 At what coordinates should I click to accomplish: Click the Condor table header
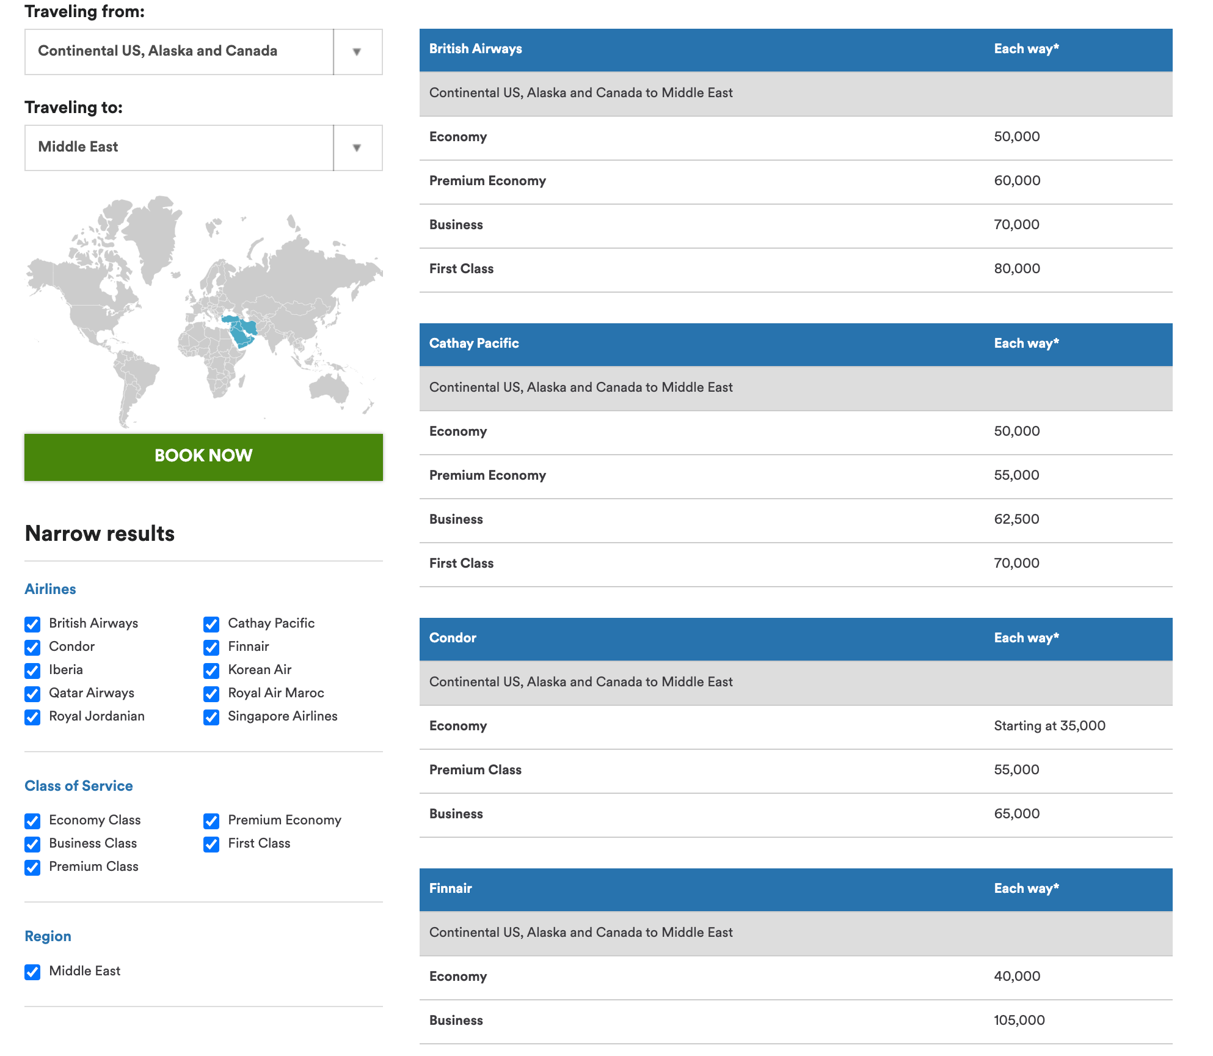tap(796, 639)
